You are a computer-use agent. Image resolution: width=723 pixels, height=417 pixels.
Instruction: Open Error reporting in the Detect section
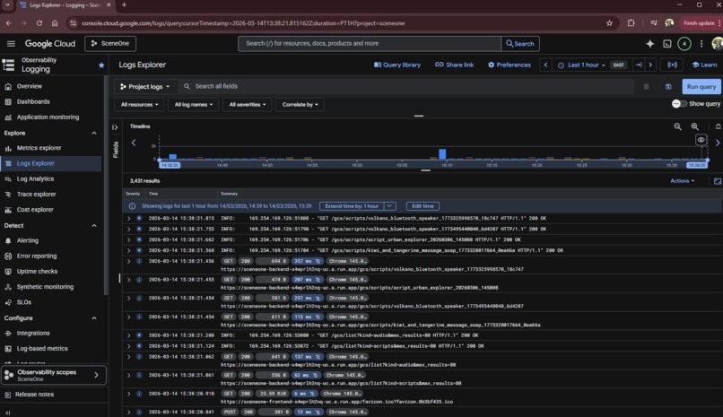tap(37, 256)
